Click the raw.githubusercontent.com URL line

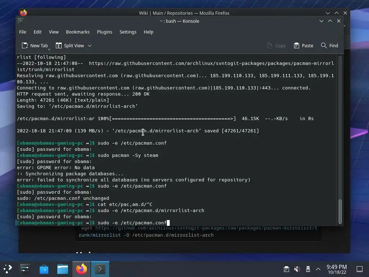pos(175,66)
